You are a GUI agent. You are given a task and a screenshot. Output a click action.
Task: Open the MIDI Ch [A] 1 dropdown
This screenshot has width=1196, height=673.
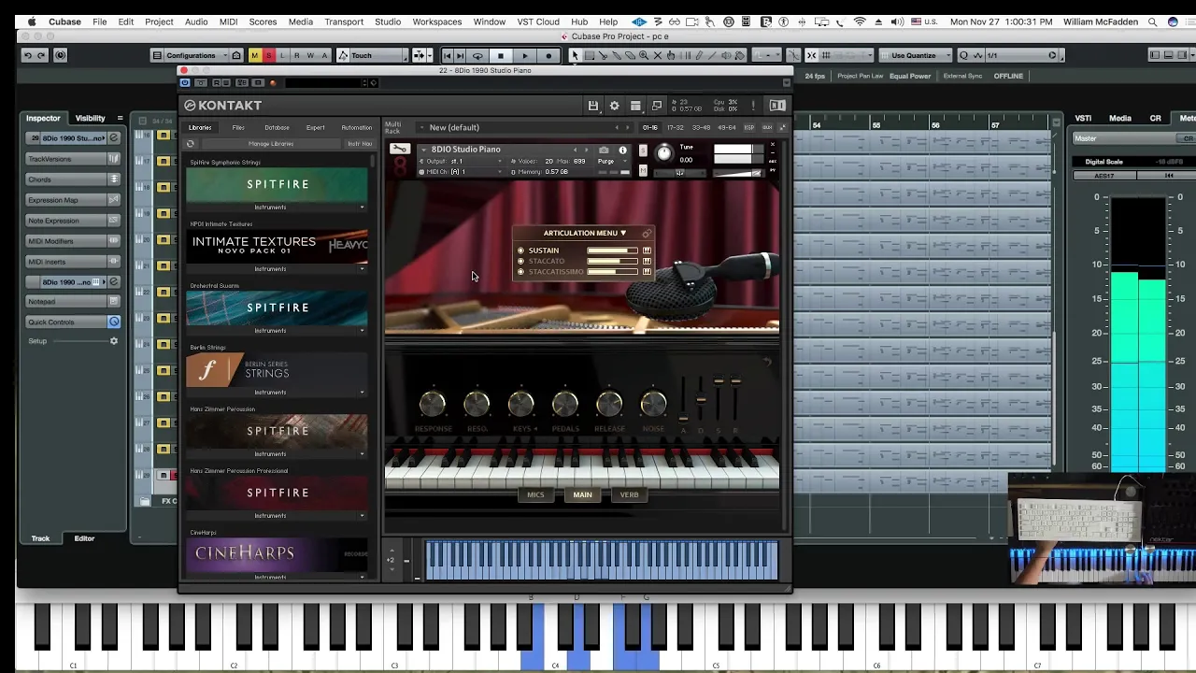(462, 172)
